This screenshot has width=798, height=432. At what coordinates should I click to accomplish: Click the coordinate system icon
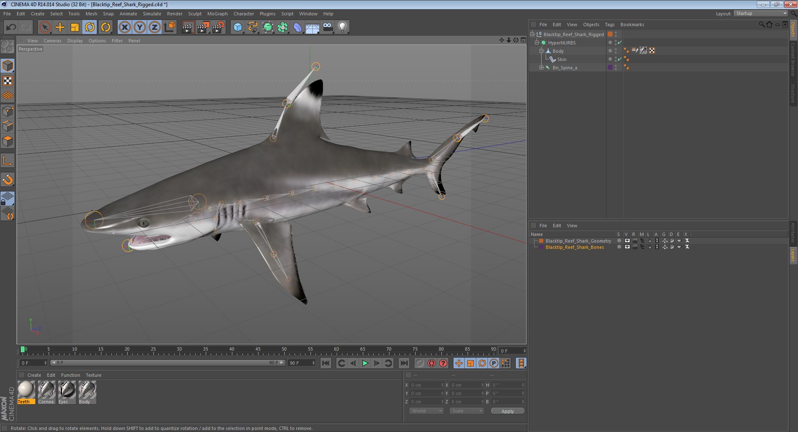pyautogui.click(x=170, y=27)
